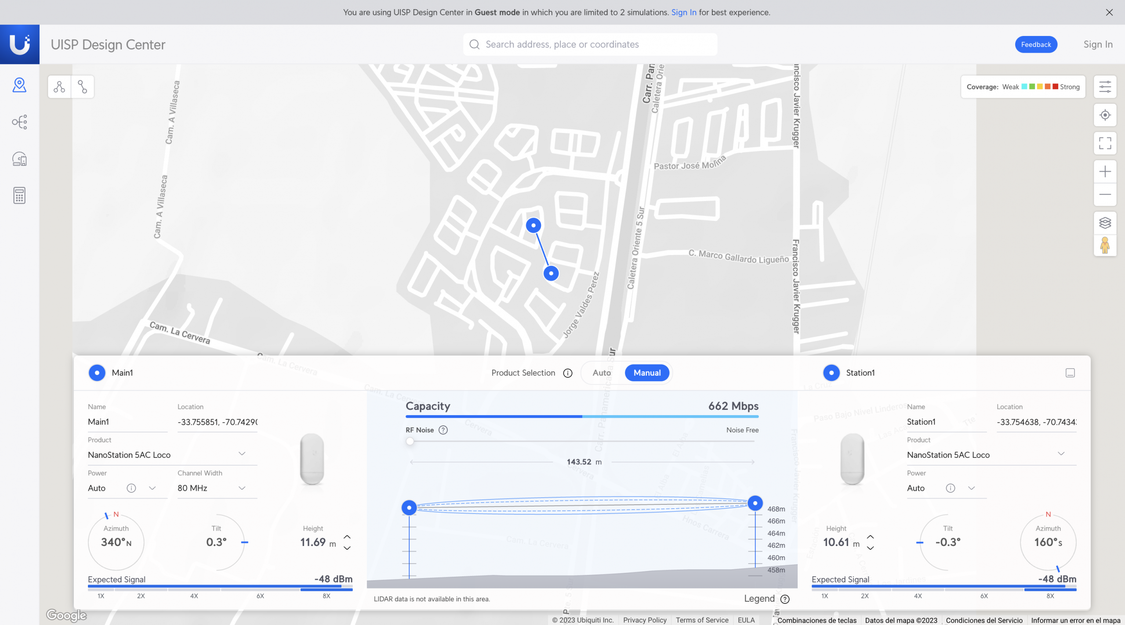This screenshot has width=1125, height=625.
Task: Center map on my location
Action: (1105, 115)
